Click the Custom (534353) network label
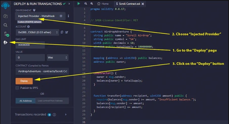Image resolution: width=229 pixels, height=124 pixels. 30,22
